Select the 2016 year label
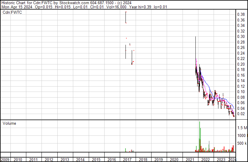The height and width of the screenshot is (162, 248). [x=112, y=160]
